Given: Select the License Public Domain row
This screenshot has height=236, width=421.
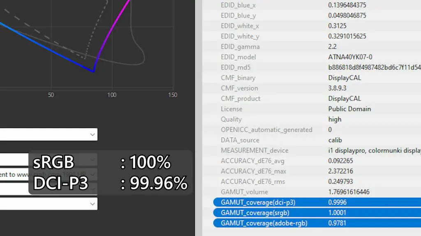Looking at the screenshot, I should click(x=312, y=109).
